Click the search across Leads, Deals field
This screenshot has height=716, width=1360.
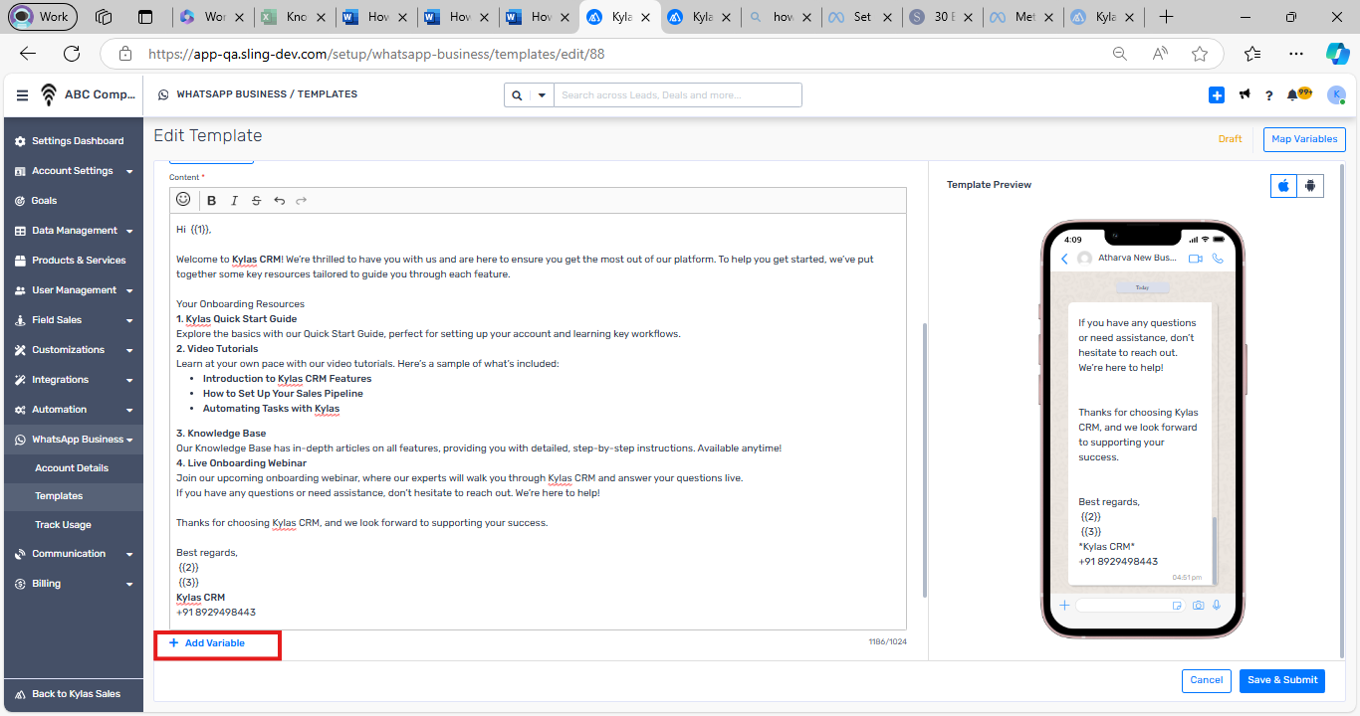click(x=678, y=95)
